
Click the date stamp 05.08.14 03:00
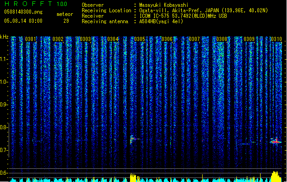tap(23, 21)
